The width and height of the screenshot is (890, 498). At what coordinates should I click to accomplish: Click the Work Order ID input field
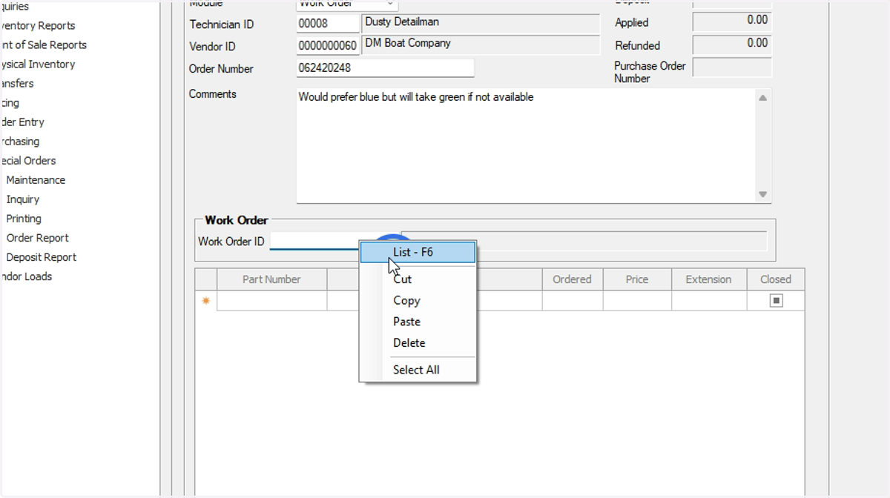pos(314,242)
